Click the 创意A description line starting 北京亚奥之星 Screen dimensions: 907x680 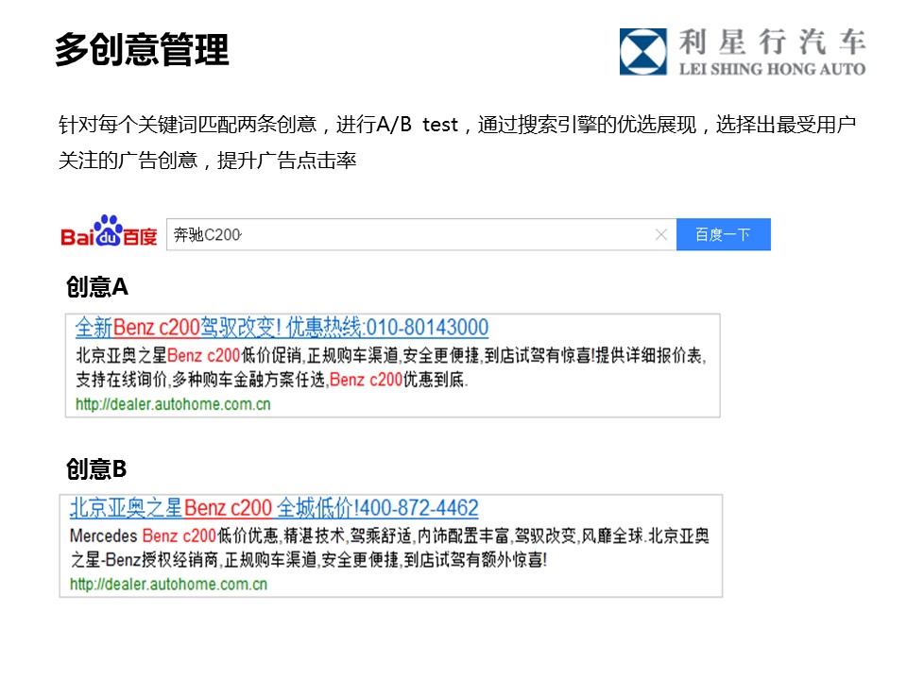(x=390, y=356)
